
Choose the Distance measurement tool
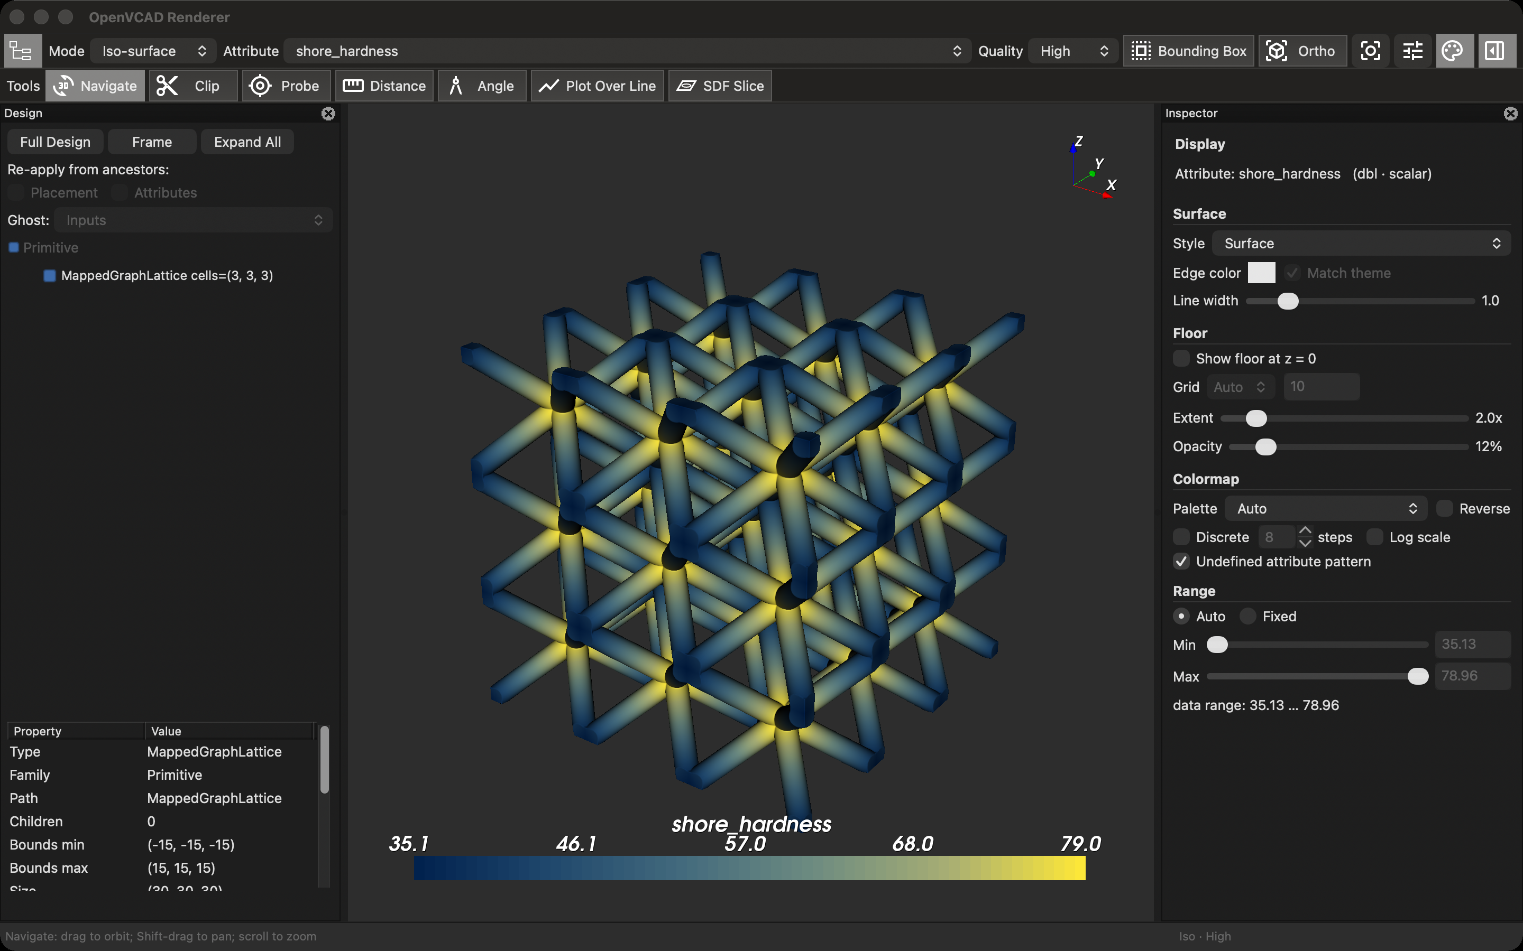point(384,86)
